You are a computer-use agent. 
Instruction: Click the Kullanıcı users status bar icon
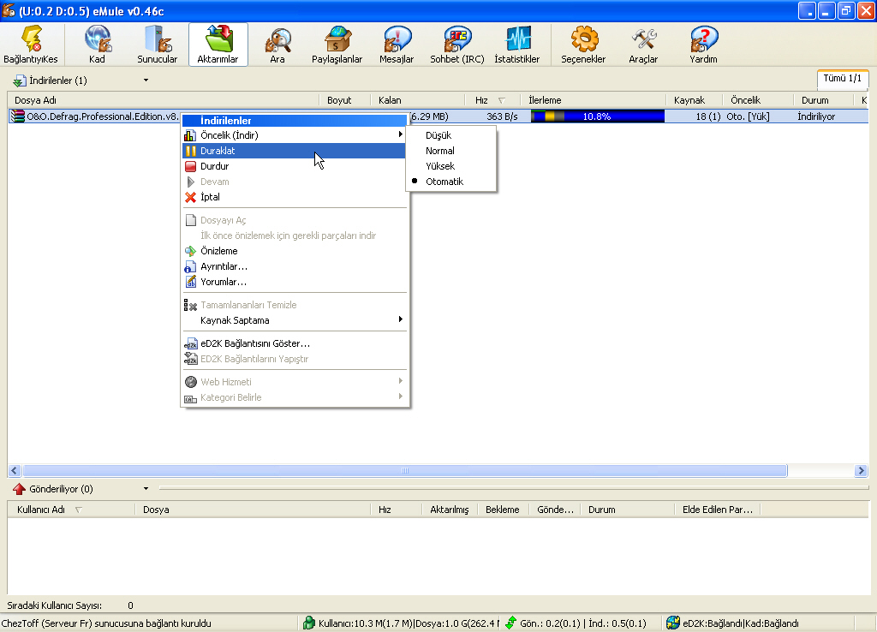(309, 623)
